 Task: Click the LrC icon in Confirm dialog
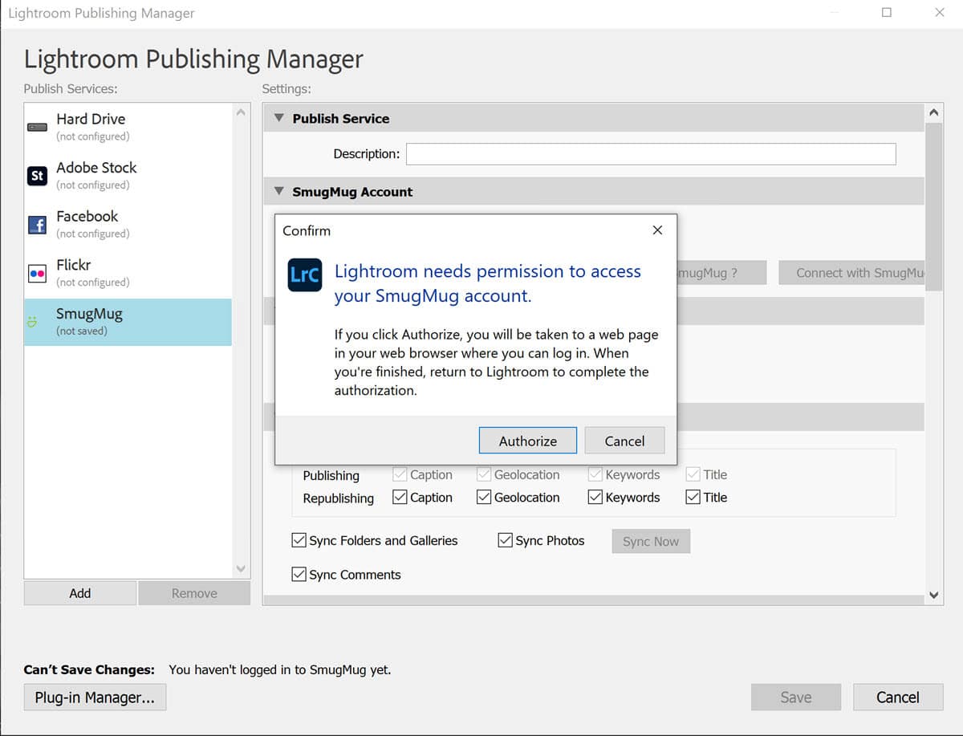click(x=305, y=274)
